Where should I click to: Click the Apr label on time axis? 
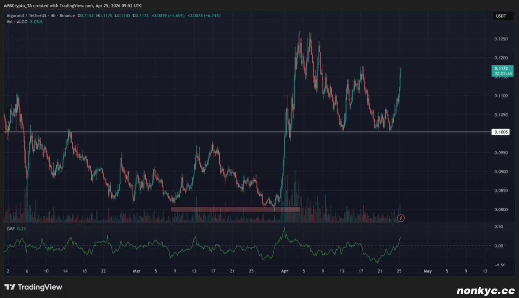pos(284,272)
